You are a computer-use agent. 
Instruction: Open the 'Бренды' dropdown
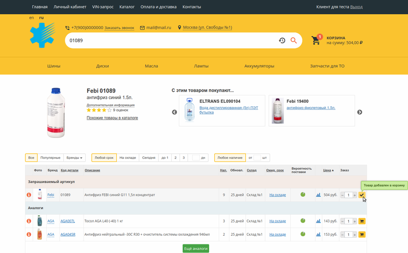(x=74, y=158)
